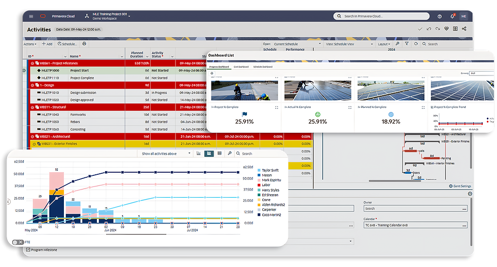The image size is (497, 267).
Task: Collapse the 1 - Design WBS group
Action: [32, 85]
